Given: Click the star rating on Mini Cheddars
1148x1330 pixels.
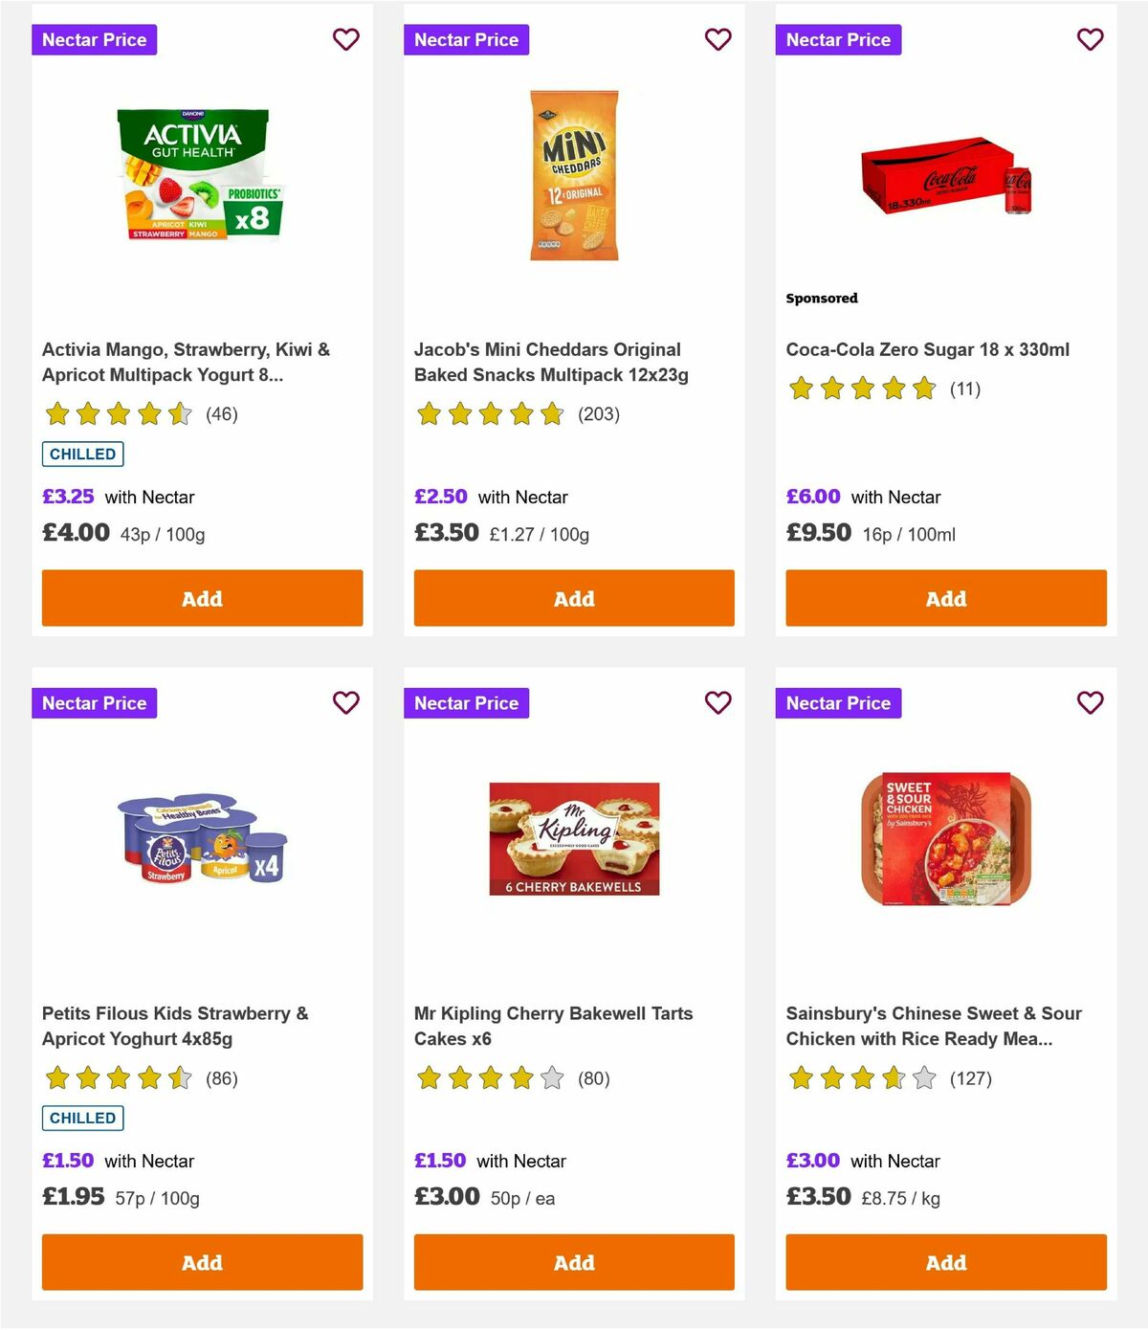Looking at the screenshot, I should click(x=490, y=414).
